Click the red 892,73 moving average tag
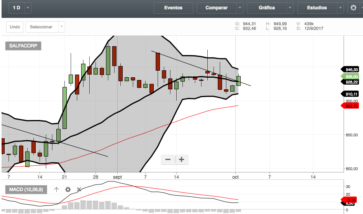 point(350,106)
